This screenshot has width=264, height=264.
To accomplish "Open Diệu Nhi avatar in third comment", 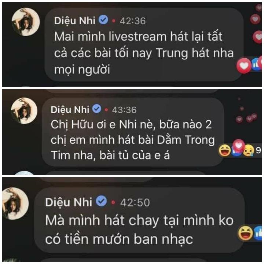I will [x=15, y=203].
